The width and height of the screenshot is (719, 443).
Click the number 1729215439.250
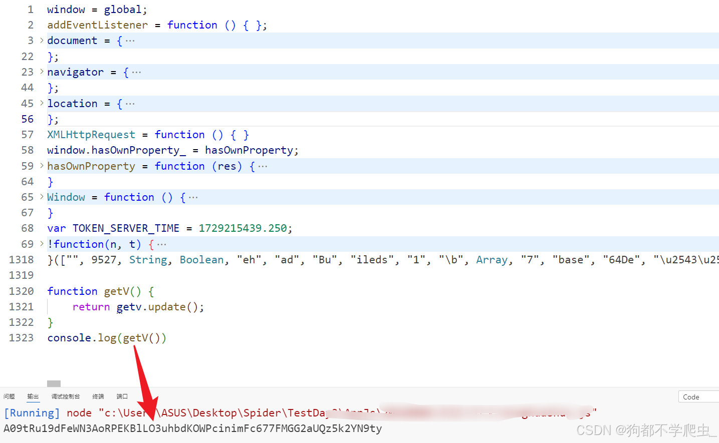click(x=243, y=228)
